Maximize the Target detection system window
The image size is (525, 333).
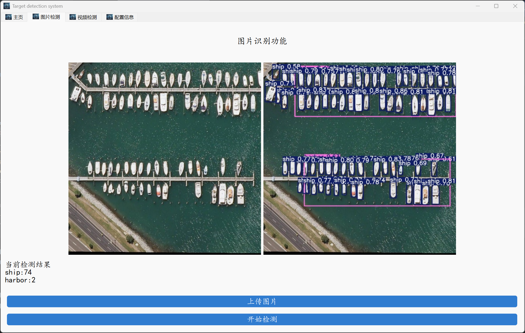pos(496,6)
